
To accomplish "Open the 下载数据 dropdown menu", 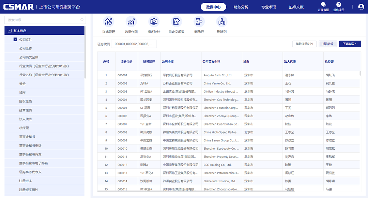I will (350, 44).
